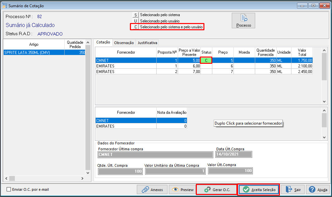The image size is (332, 197).
Task: Click the article list scroll down arrow
Action: click(88, 173)
